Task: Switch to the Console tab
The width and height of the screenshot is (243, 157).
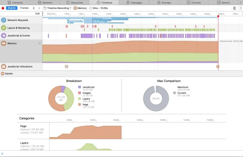Action: [x=193, y=3]
